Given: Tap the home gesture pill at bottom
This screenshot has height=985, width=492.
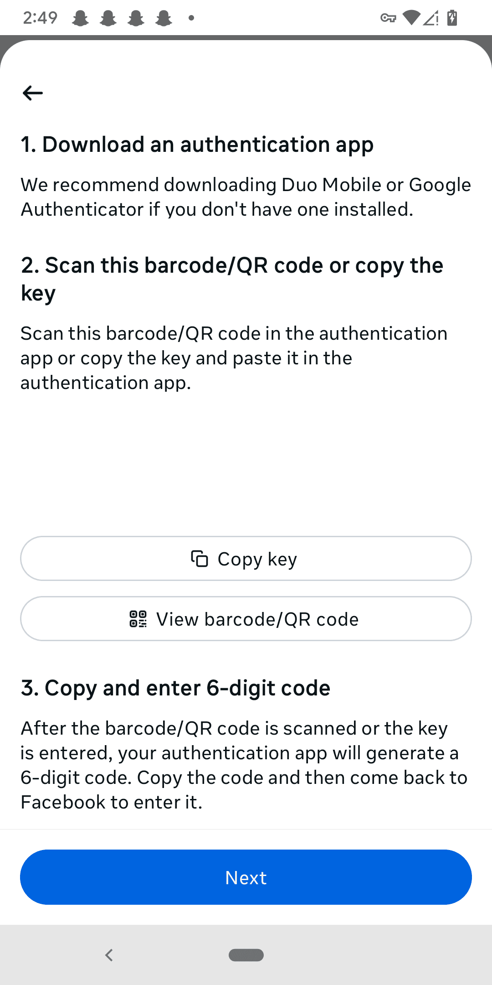Looking at the screenshot, I should pos(246,955).
